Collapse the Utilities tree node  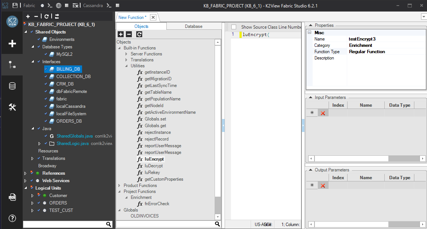tap(126, 66)
